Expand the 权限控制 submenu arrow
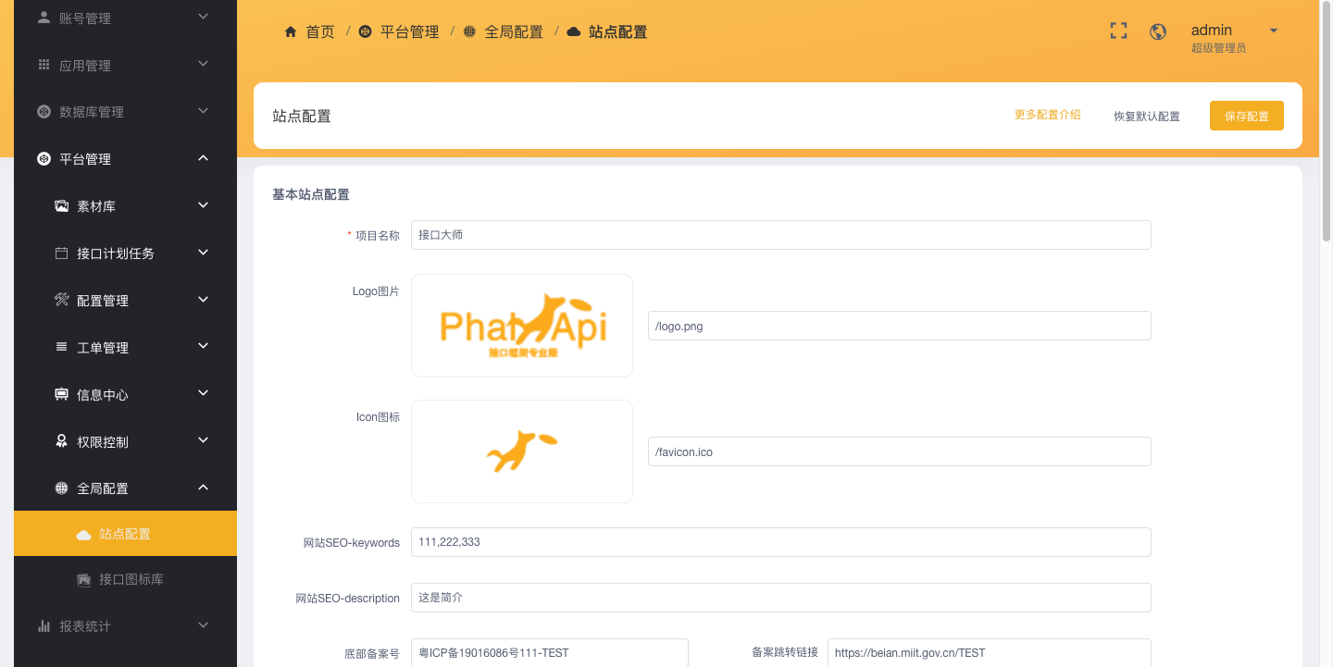Image resolution: width=1333 pixels, height=667 pixels. (x=204, y=440)
